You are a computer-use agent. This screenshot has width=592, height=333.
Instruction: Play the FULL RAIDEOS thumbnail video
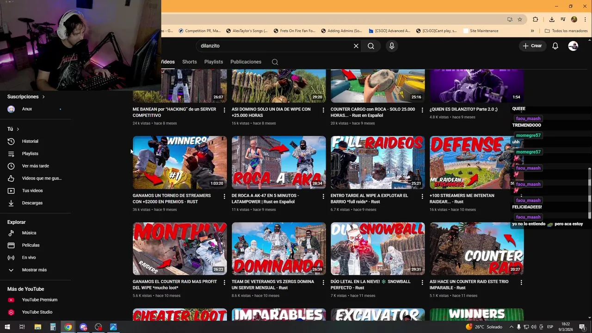click(377, 162)
